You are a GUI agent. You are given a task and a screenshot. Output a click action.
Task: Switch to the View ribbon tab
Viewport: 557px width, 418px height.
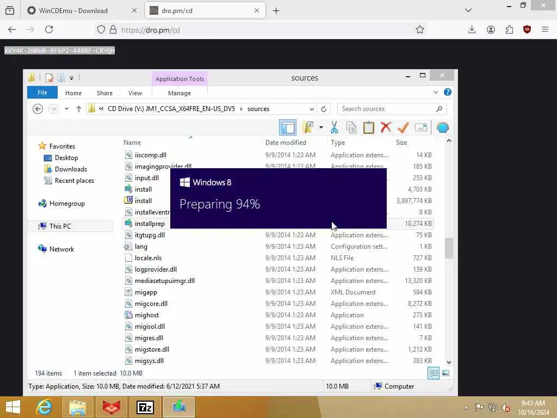[135, 93]
